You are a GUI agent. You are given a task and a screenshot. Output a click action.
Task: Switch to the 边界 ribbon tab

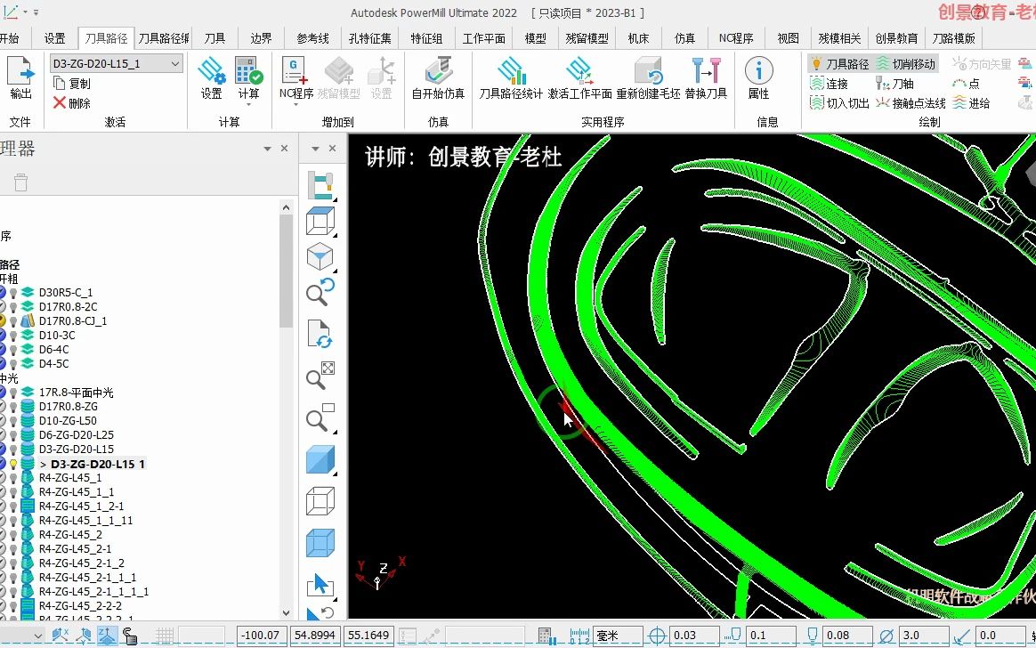pyautogui.click(x=261, y=38)
